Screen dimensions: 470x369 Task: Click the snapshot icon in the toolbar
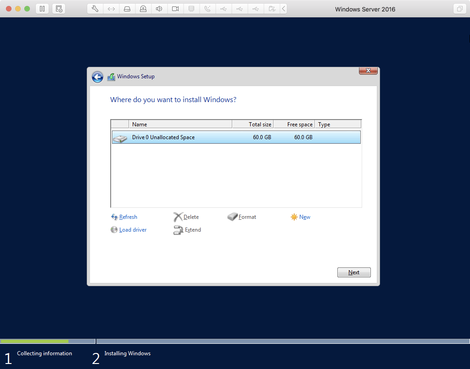(59, 9)
